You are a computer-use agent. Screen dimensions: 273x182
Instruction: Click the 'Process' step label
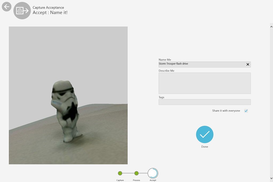[x=136, y=180]
